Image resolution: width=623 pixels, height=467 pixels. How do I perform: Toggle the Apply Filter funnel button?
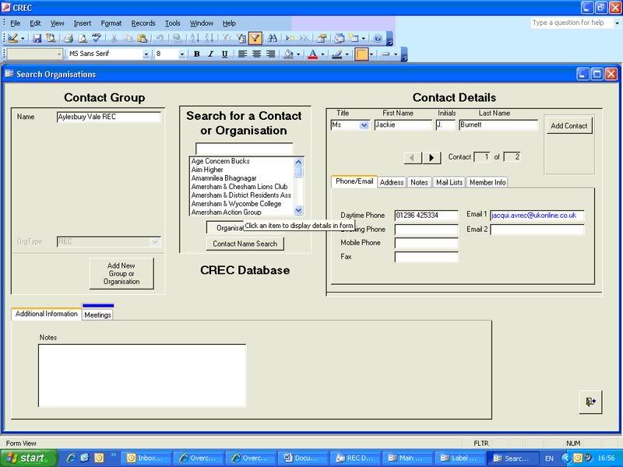click(x=255, y=38)
